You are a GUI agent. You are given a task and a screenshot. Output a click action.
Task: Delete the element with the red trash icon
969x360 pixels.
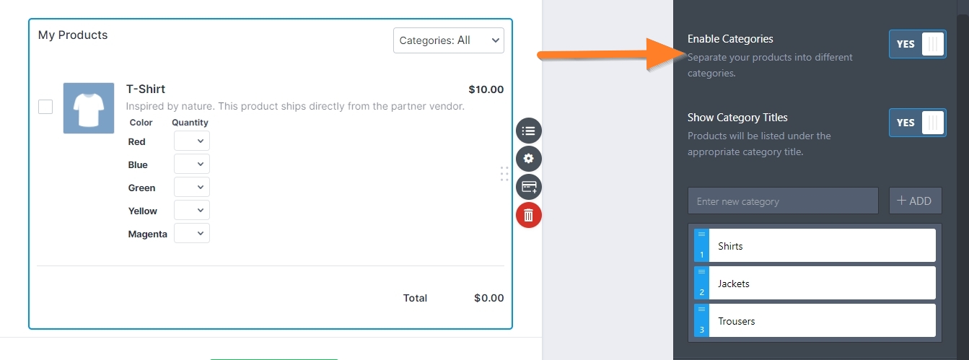529,215
